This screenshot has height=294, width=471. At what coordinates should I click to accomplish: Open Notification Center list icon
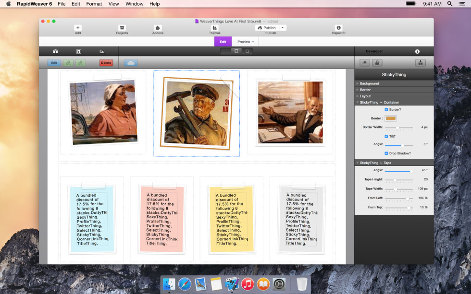tap(462, 3)
